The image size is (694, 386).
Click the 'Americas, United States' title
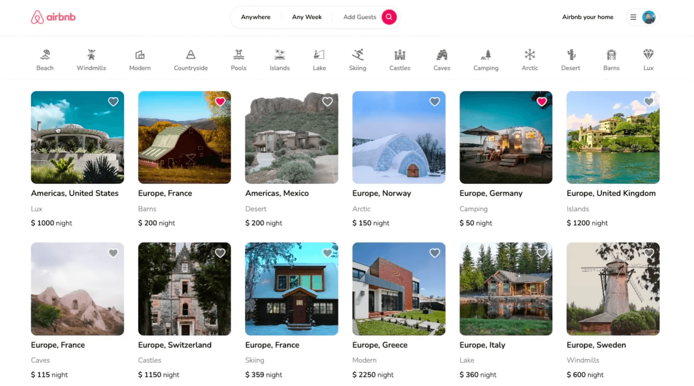coord(75,193)
